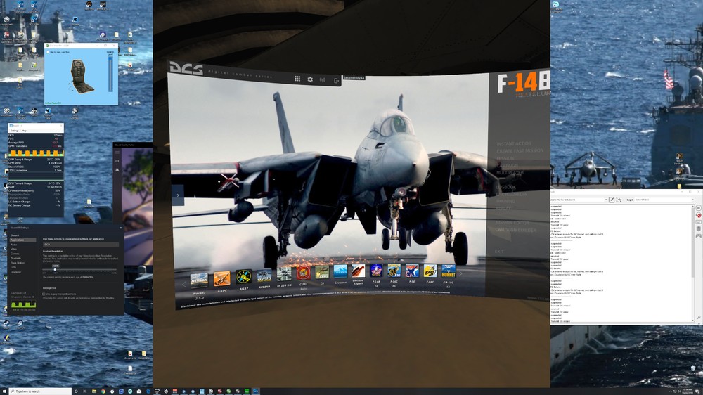Toggle VoiceAttack joystick gamepad icon

click(699, 235)
